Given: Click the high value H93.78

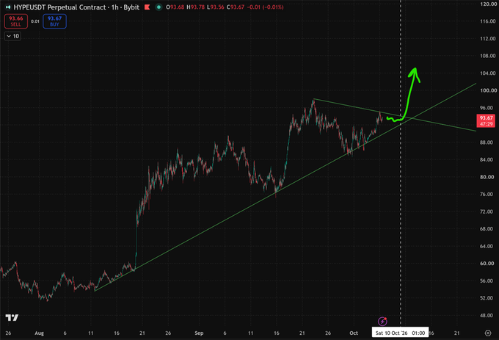Looking at the screenshot, I should click(195, 7).
